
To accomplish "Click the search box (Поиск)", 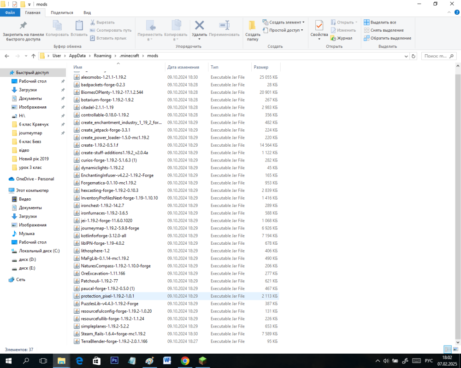I will click(439, 56).
